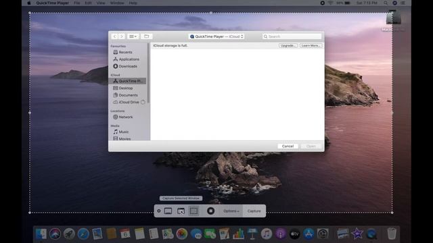Open Notification Center from the menu bar
433x243 pixels.
pyautogui.click(x=403, y=3)
